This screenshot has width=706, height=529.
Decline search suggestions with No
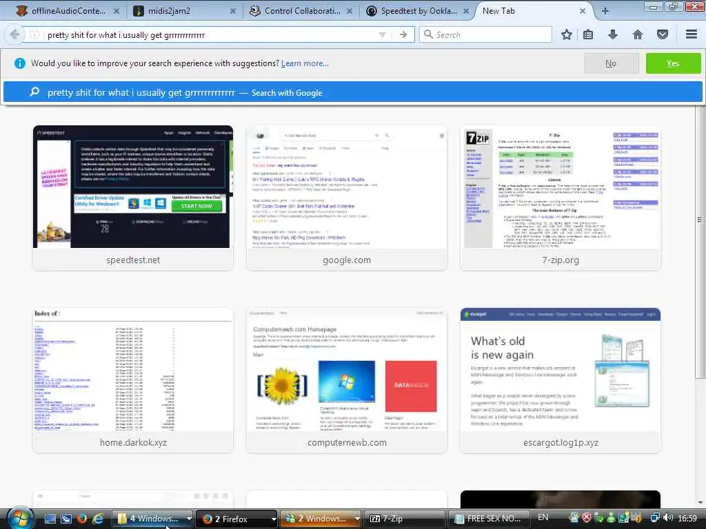coord(611,63)
